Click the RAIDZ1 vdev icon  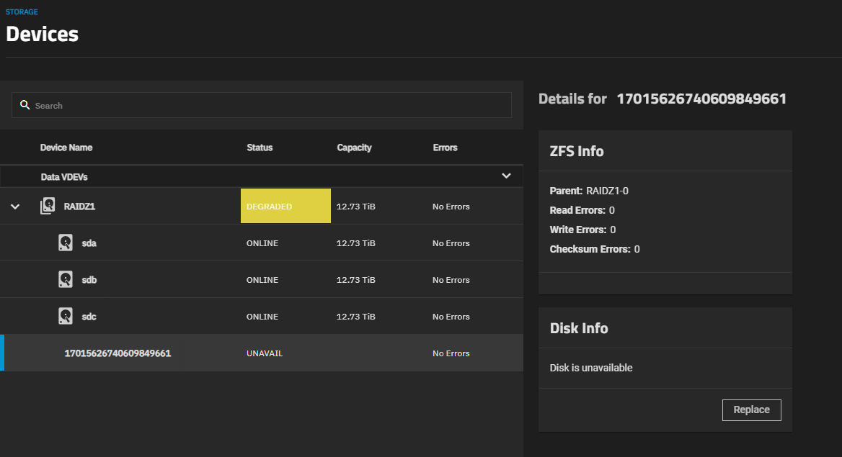click(48, 206)
